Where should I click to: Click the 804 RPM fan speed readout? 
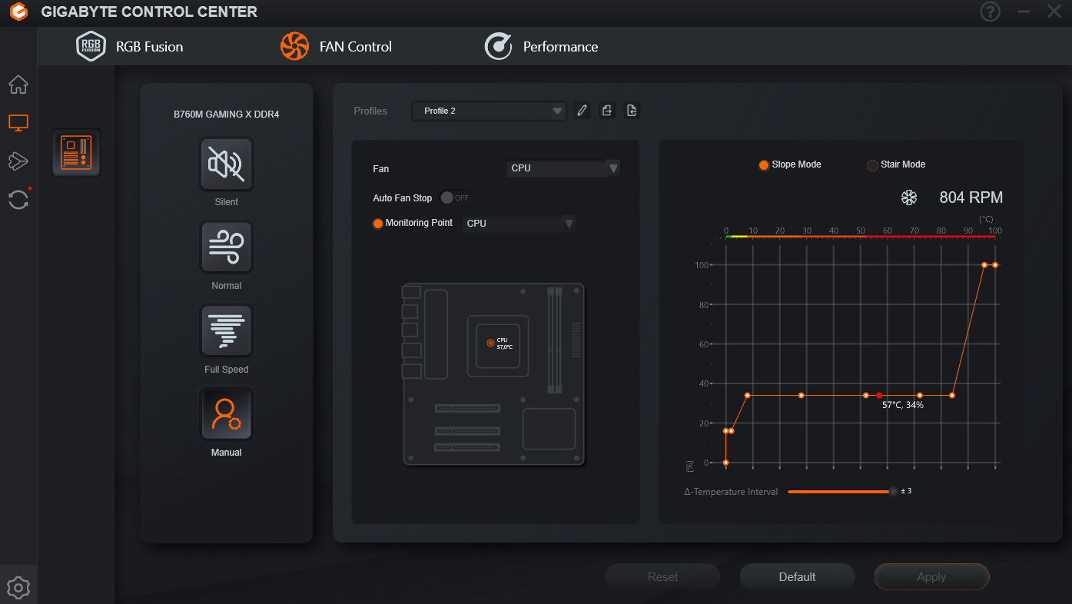coord(971,197)
